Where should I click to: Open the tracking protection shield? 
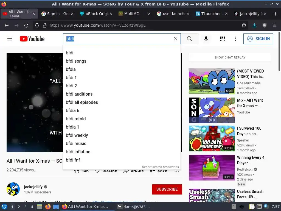pyautogui.click(x=37, y=25)
